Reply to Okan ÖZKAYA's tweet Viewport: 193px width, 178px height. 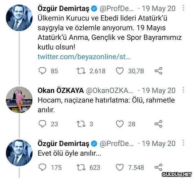coord(42,124)
